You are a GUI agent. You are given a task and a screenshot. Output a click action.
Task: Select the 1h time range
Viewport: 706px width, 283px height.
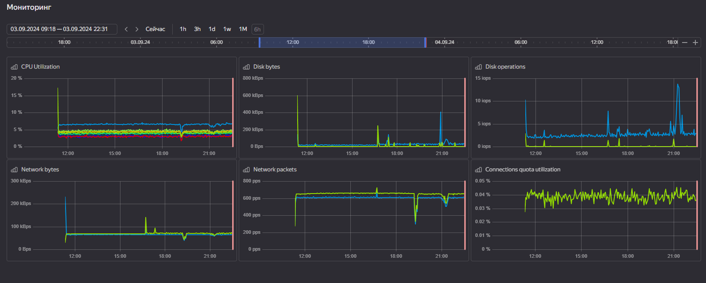pyautogui.click(x=183, y=29)
